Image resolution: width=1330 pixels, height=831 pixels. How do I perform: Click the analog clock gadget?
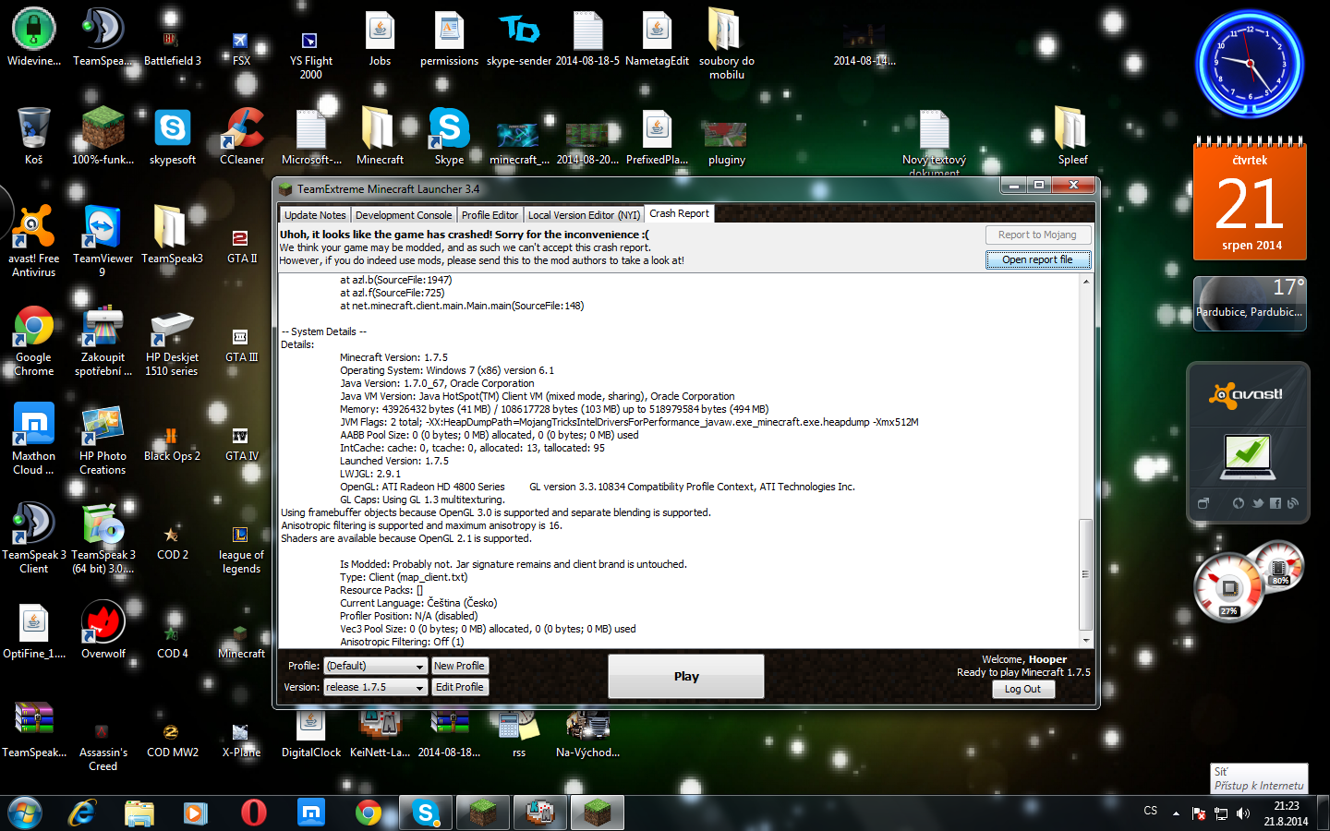click(x=1250, y=64)
